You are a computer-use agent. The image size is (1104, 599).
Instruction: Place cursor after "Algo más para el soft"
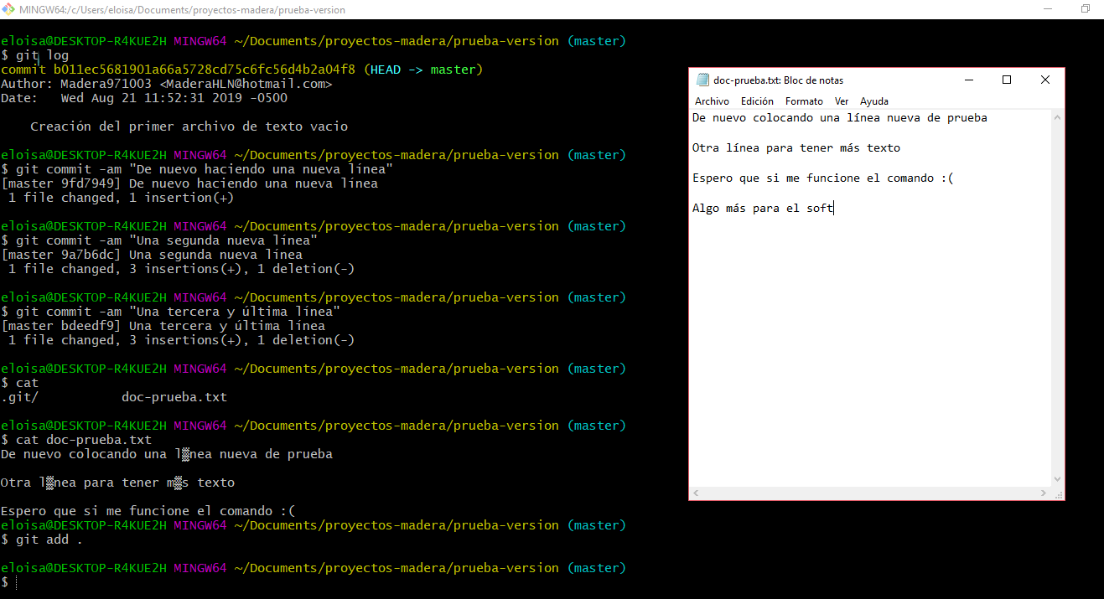tap(834, 209)
